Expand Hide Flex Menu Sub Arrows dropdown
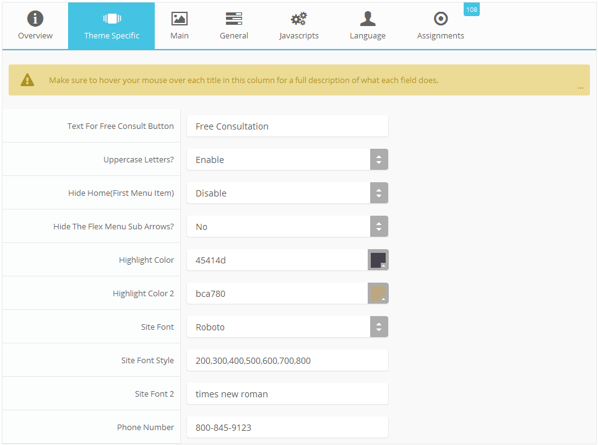This screenshot has width=598, height=445. 379,227
